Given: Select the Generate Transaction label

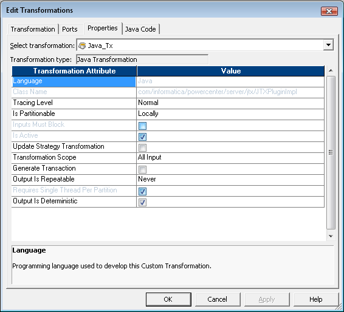Looking at the screenshot, I should click(x=44, y=168).
